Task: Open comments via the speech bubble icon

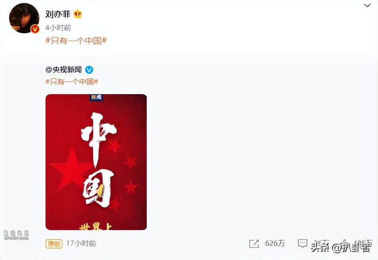Action: pyautogui.click(x=302, y=243)
